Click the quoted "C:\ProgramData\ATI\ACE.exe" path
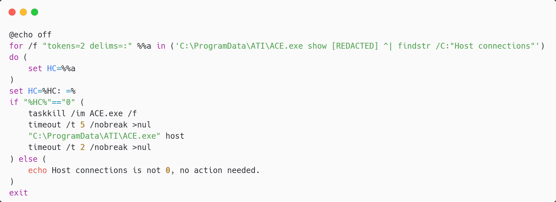 (94, 136)
